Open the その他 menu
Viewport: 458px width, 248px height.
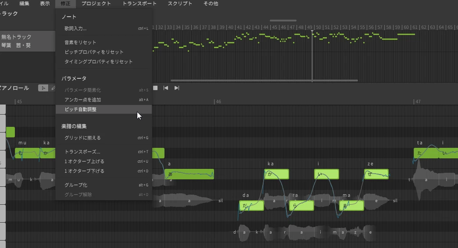211,3
